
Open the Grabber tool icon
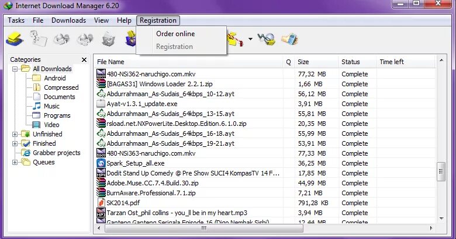point(266,39)
